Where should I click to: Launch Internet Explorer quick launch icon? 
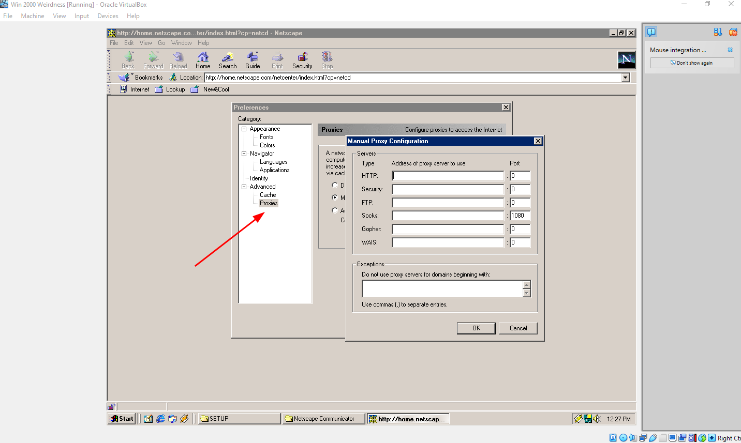point(160,419)
